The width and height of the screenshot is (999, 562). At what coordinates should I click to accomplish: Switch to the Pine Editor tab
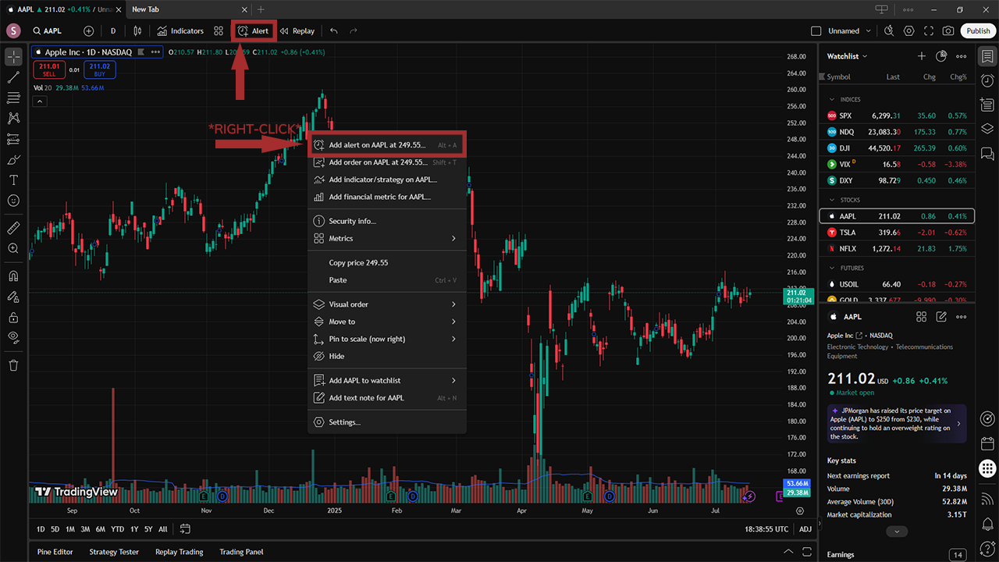pyautogui.click(x=55, y=552)
